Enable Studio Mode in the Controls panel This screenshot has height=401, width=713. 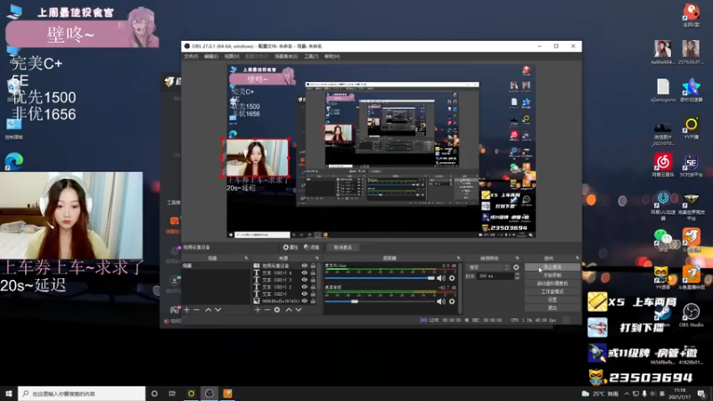coord(552,292)
